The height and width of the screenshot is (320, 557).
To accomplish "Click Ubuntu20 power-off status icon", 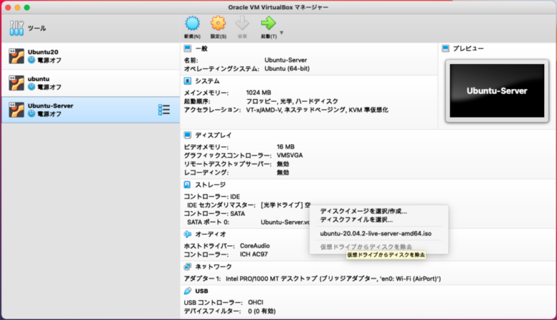I will click(x=31, y=61).
